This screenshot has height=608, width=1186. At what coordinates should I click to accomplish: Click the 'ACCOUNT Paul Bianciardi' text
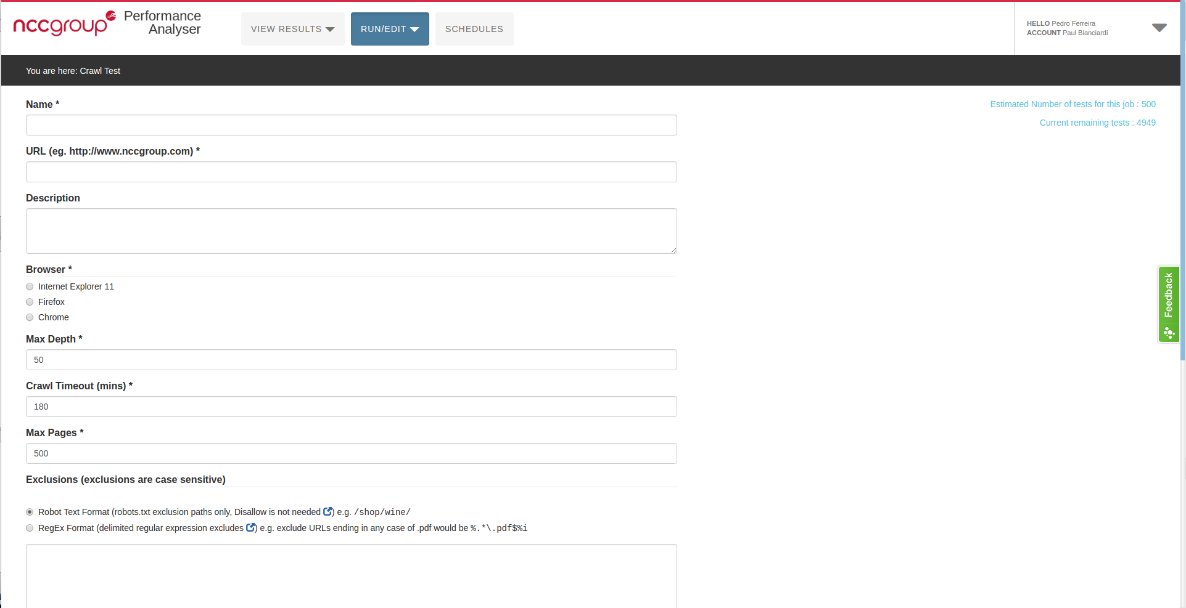click(x=1067, y=33)
